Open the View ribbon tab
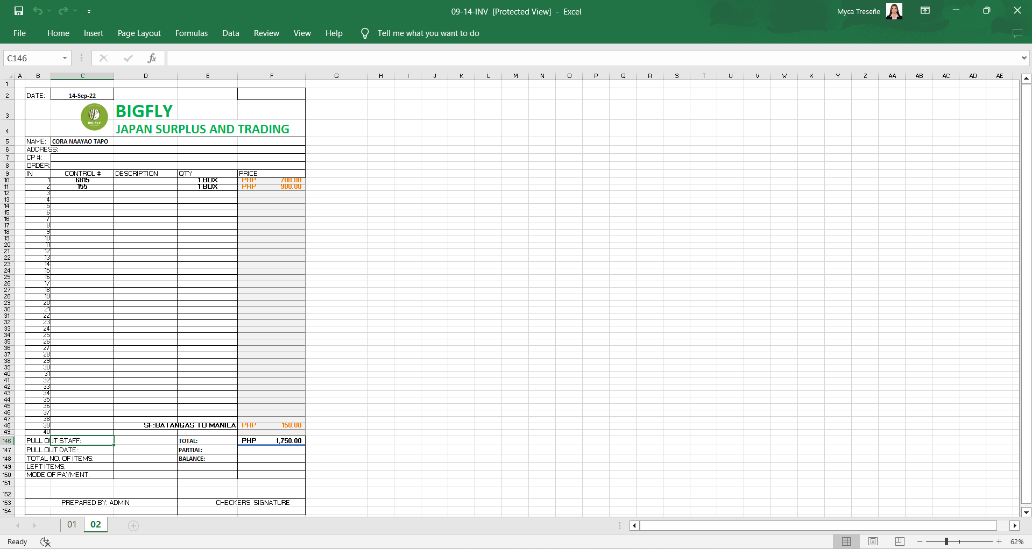 tap(302, 33)
